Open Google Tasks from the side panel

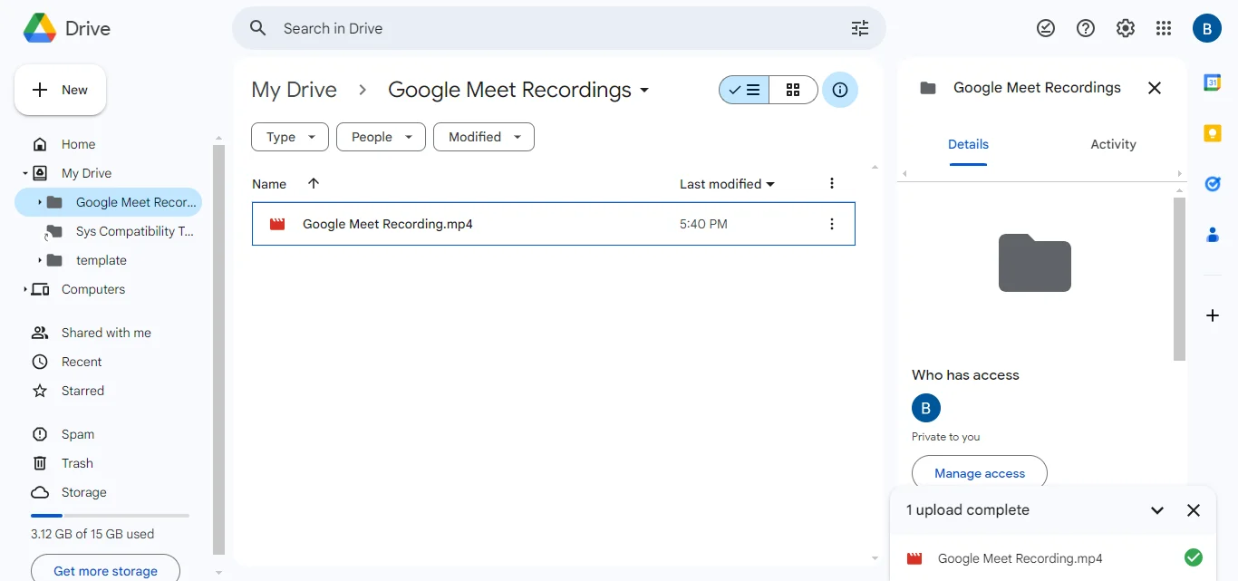coord(1213,184)
